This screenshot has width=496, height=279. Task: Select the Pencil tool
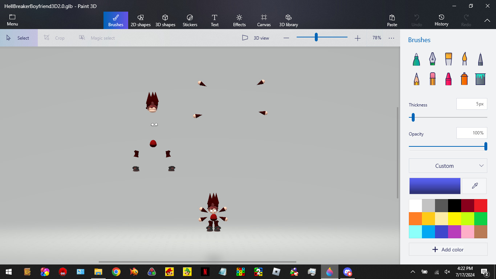[416, 79]
